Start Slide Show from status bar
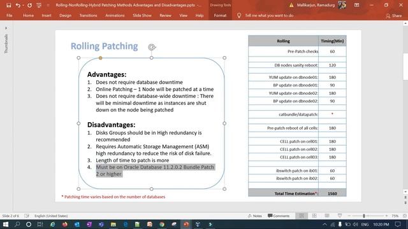Screen dimensions: 408x229 [340, 216]
